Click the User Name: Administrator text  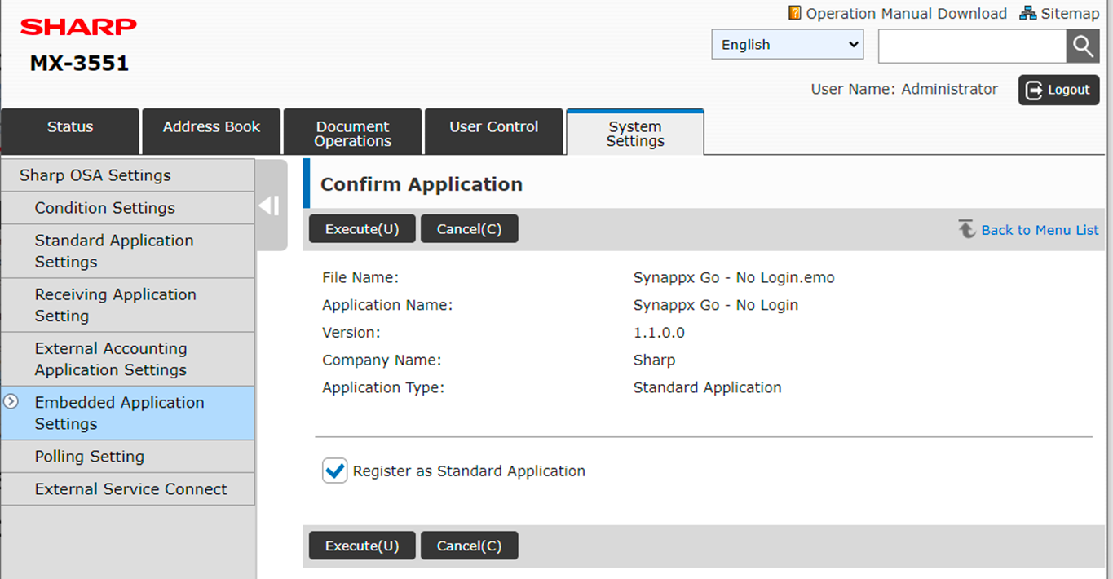tap(904, 89)
